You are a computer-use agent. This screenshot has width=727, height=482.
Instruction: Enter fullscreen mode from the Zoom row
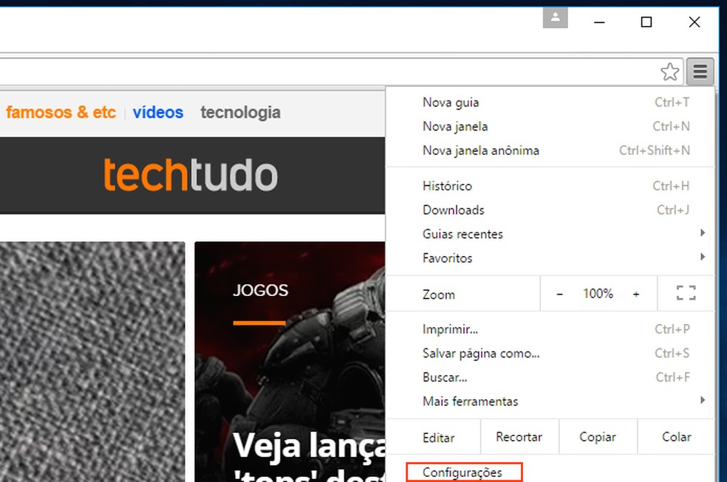pos(685,293)
